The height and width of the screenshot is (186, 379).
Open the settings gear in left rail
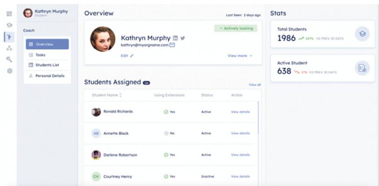coord(8,71)
